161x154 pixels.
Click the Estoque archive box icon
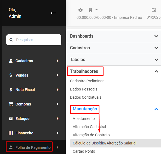tap(11, 119)
